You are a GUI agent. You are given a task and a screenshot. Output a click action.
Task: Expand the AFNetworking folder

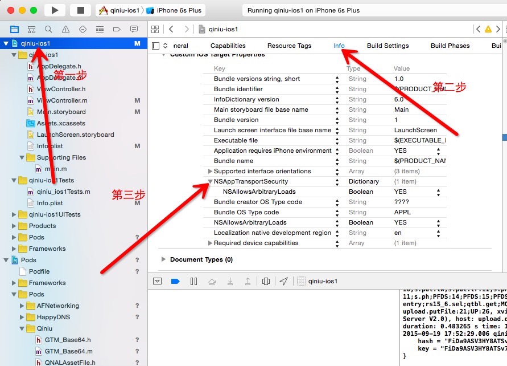point(22,306)
